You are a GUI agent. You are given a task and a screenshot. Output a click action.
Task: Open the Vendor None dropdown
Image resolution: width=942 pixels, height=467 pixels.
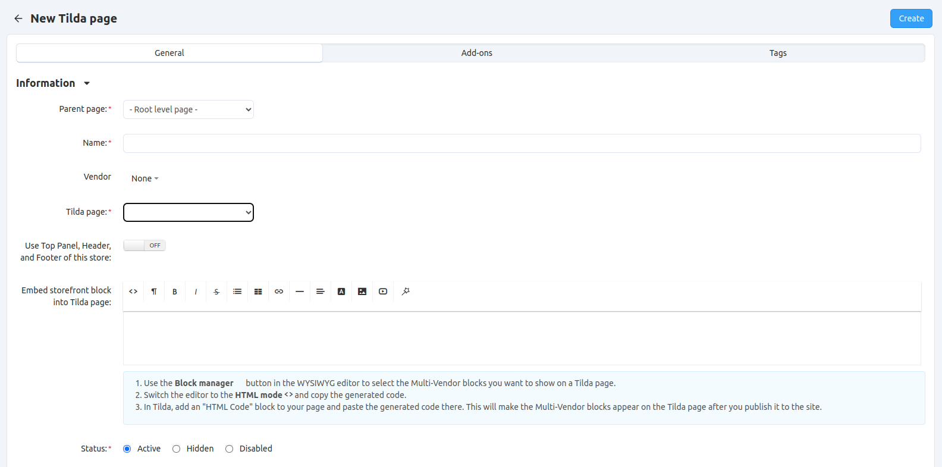(145, 178)
